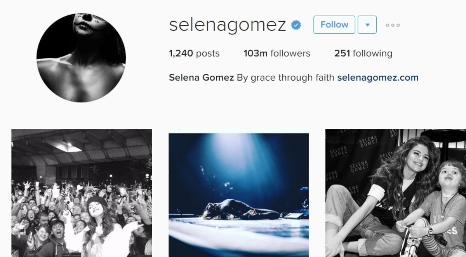
Task: Open the skull makeup profile picture
Action: [81, 58]
